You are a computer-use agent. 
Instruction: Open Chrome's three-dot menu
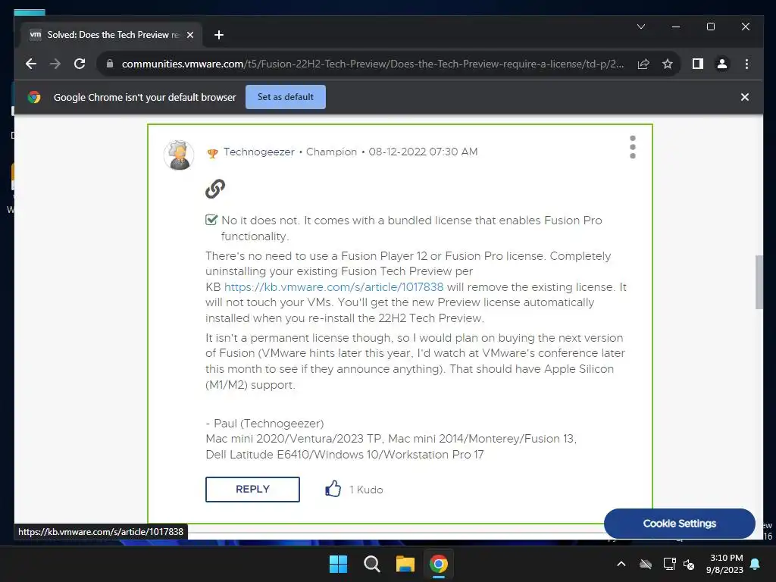pos(746,64)
